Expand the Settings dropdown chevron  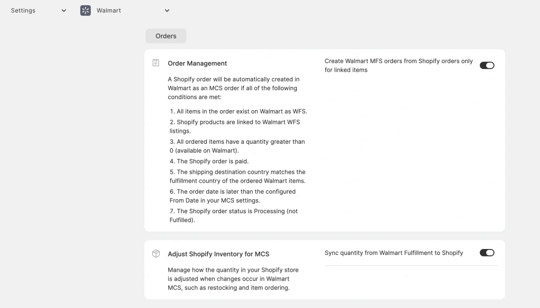point(64,11)
